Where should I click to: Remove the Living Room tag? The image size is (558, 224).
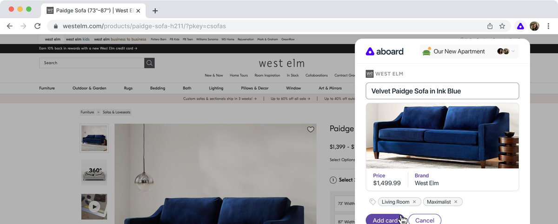(x=414, y=202)
